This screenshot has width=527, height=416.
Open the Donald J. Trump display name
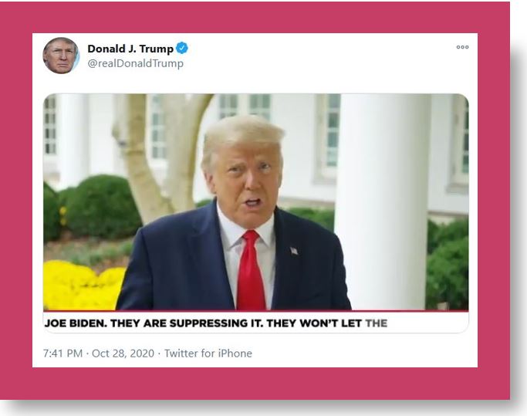pos(130,49)
